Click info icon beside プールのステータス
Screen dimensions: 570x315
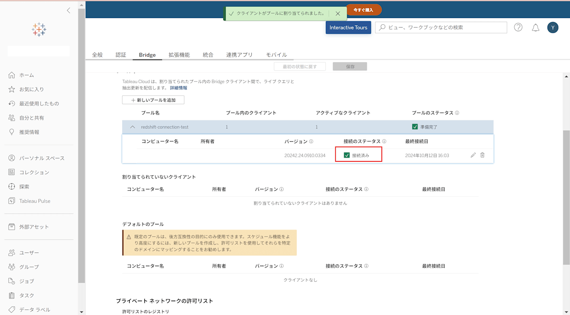tap(457, 113)
